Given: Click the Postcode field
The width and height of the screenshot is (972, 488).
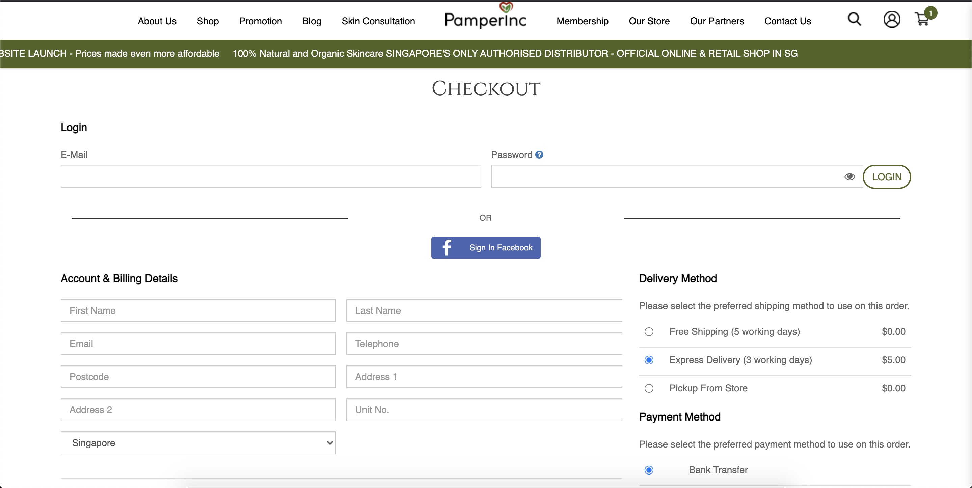Looking at the screenshot, I should (198, 377).
